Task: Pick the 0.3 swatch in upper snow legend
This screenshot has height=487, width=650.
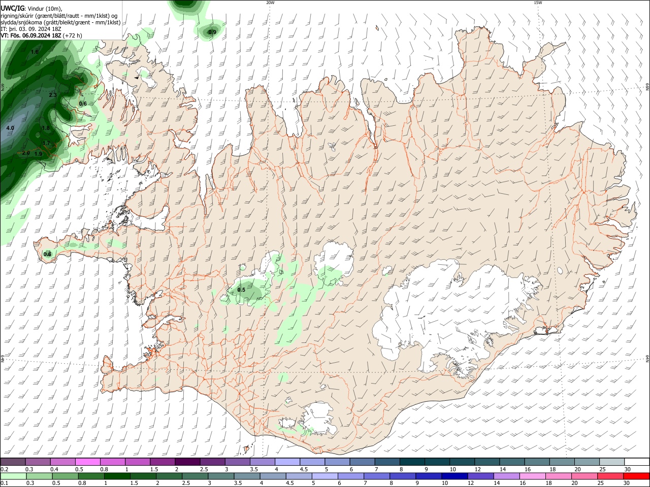Action: coord(38,462)
